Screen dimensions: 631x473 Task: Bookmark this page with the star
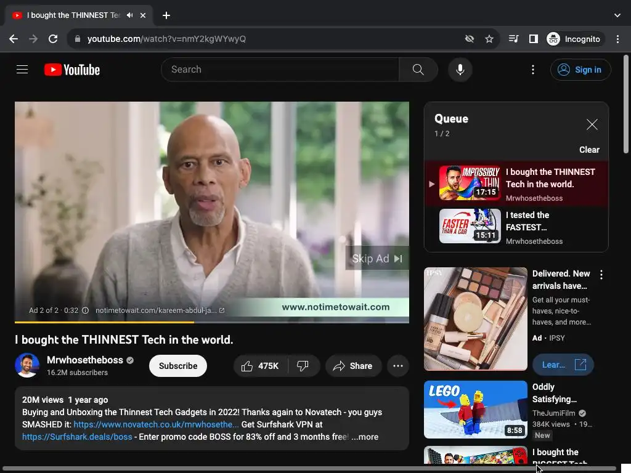click(x=489, y=39)
